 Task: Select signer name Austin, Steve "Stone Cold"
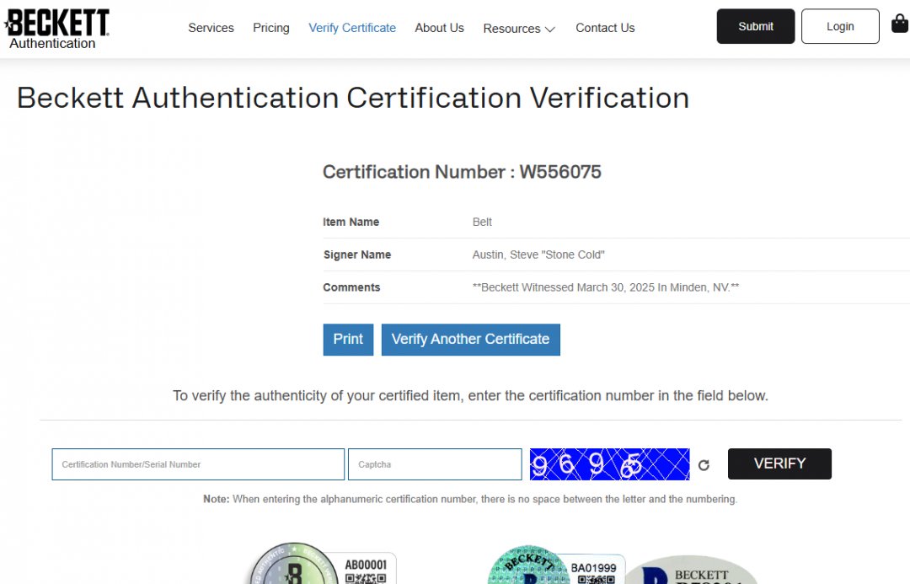pos(538,254)
